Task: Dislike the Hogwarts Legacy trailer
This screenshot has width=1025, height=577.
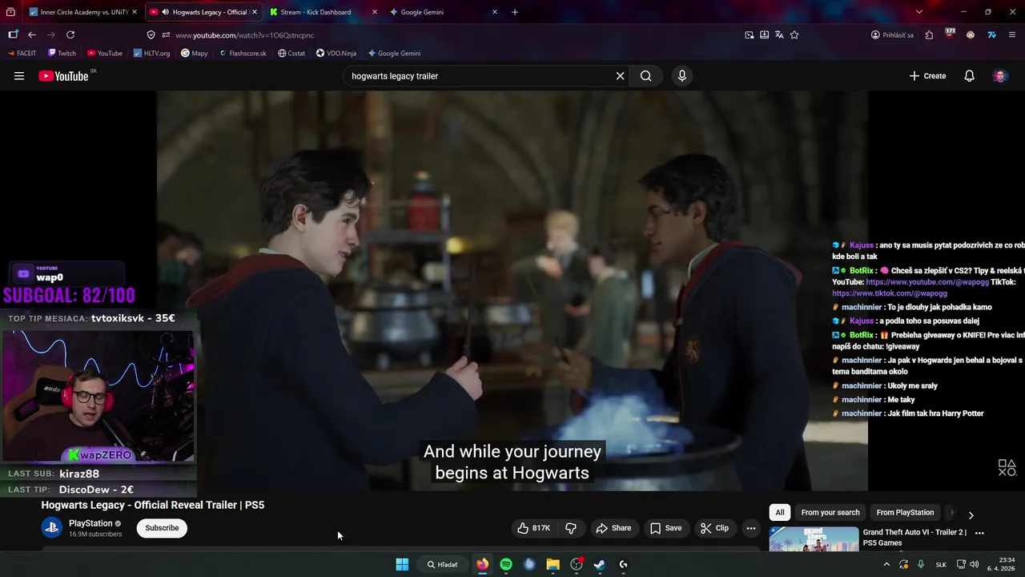Action: coord(571,528)
